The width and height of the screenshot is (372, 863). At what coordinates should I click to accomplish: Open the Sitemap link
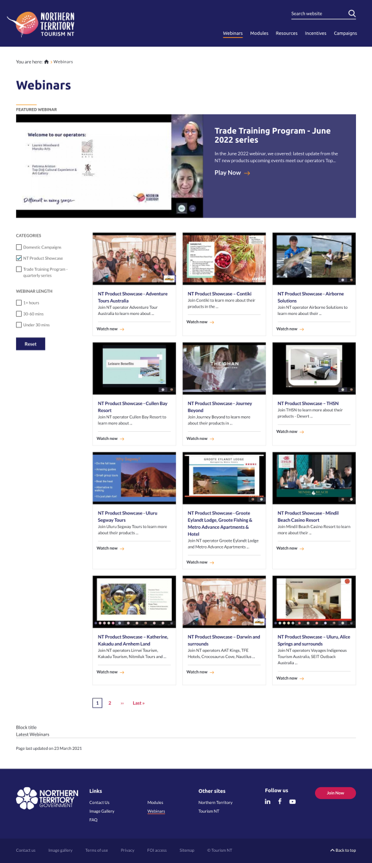(187, 850)
